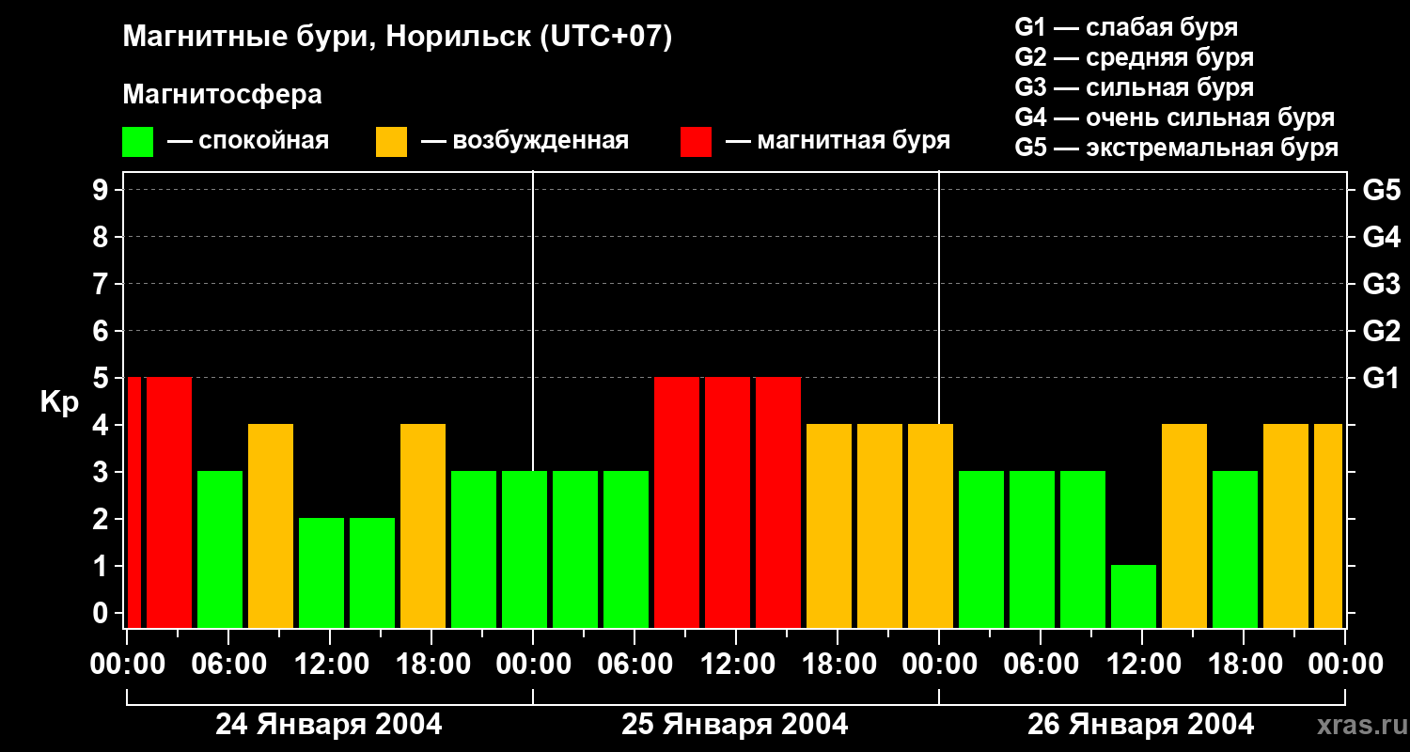Click the '— спокойная' legend label
The height and width of the screenshot is (752, 1410).
[x=248, y=141]
